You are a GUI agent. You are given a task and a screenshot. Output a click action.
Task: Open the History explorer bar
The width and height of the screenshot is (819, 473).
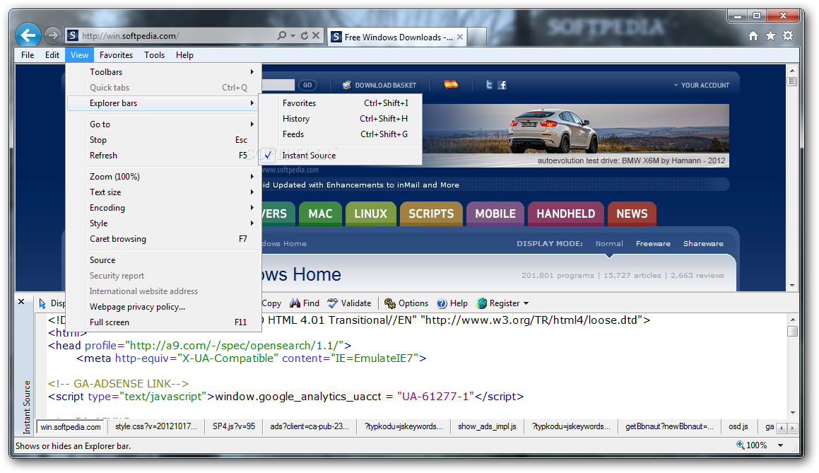click(x=341, y=119)
